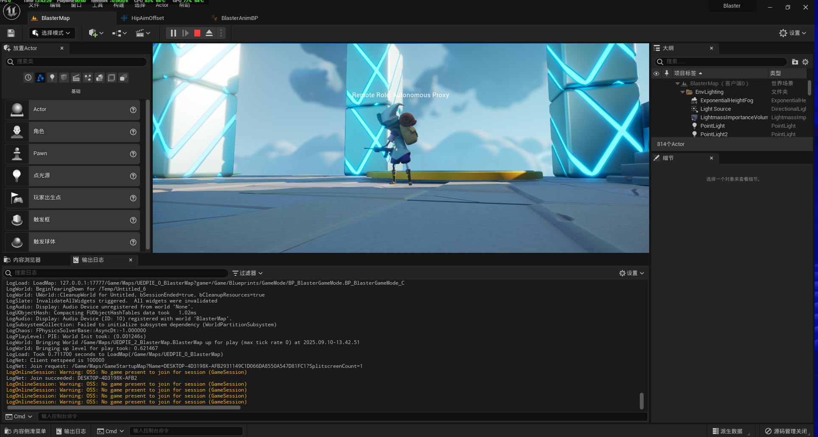This screenshot has height=437, width=818.
Task: Close the 放置Actor panel tab
Action: pyautogui.click(x=62, y=48)
